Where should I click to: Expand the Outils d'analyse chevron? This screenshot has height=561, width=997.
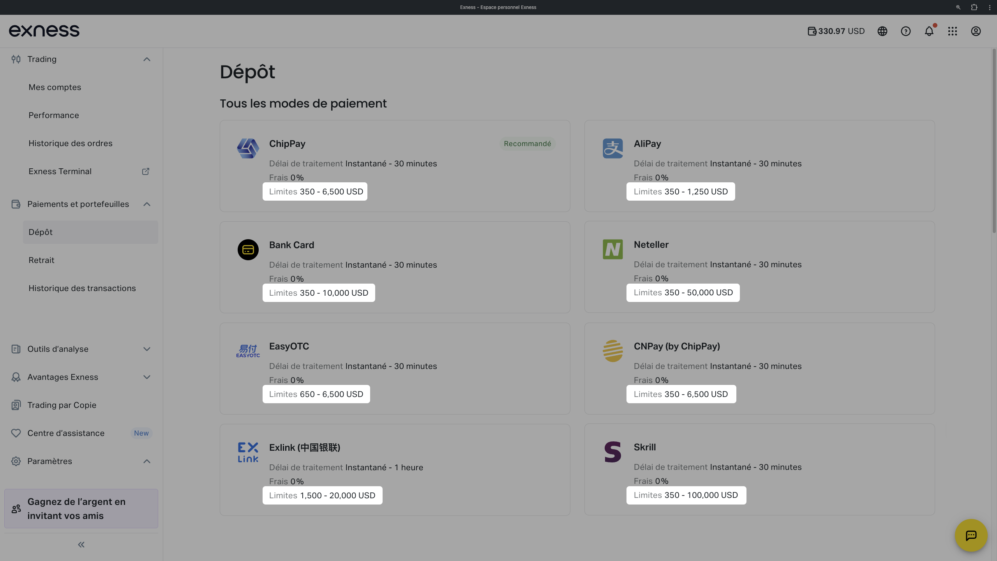point(147,349)
